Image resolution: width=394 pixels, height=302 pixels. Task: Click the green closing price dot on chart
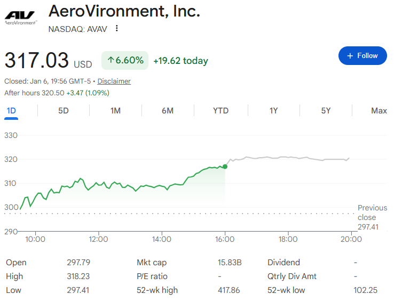click(225, 166)
